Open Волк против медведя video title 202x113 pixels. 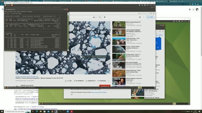click(134, 63)
